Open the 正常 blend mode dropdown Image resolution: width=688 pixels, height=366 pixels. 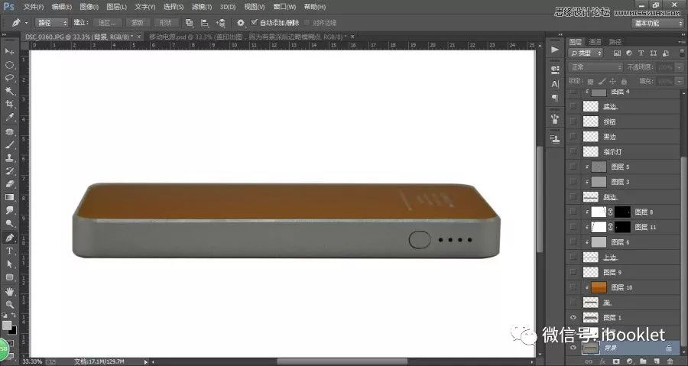[x=596, y=67]
